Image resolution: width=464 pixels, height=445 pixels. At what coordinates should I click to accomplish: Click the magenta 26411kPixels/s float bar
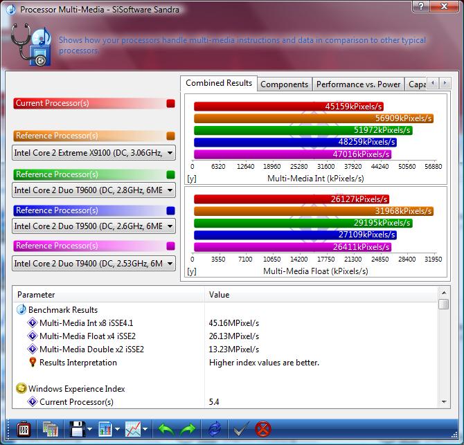pos(293,247)
